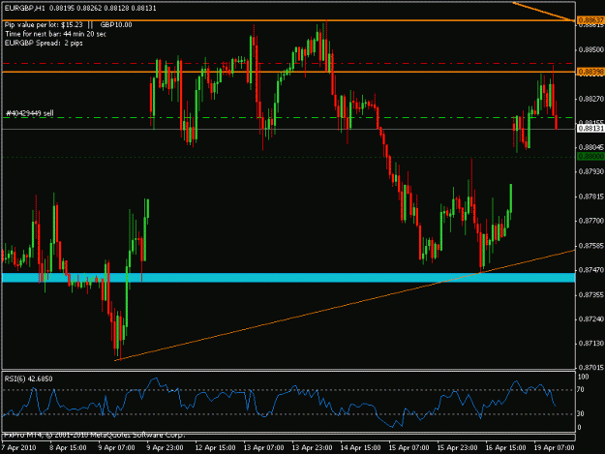The image size is (605, 454).
Task: Click the RSI scale value 100
Action: (x=584, y=377)
